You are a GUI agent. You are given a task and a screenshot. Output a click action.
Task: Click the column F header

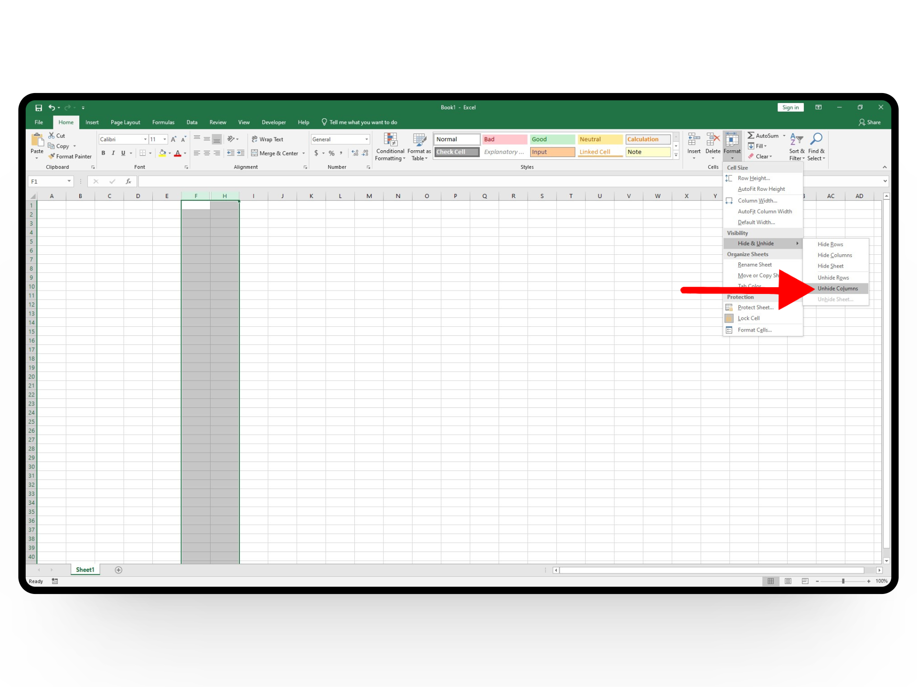coord(196,196)
